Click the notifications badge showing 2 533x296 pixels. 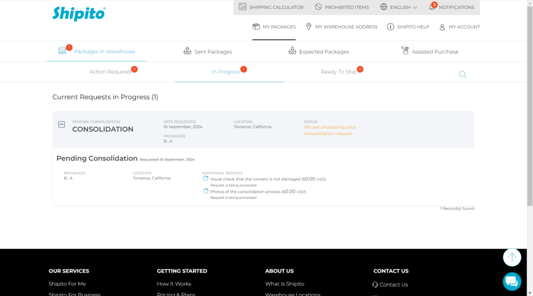(x=434, y=4)
